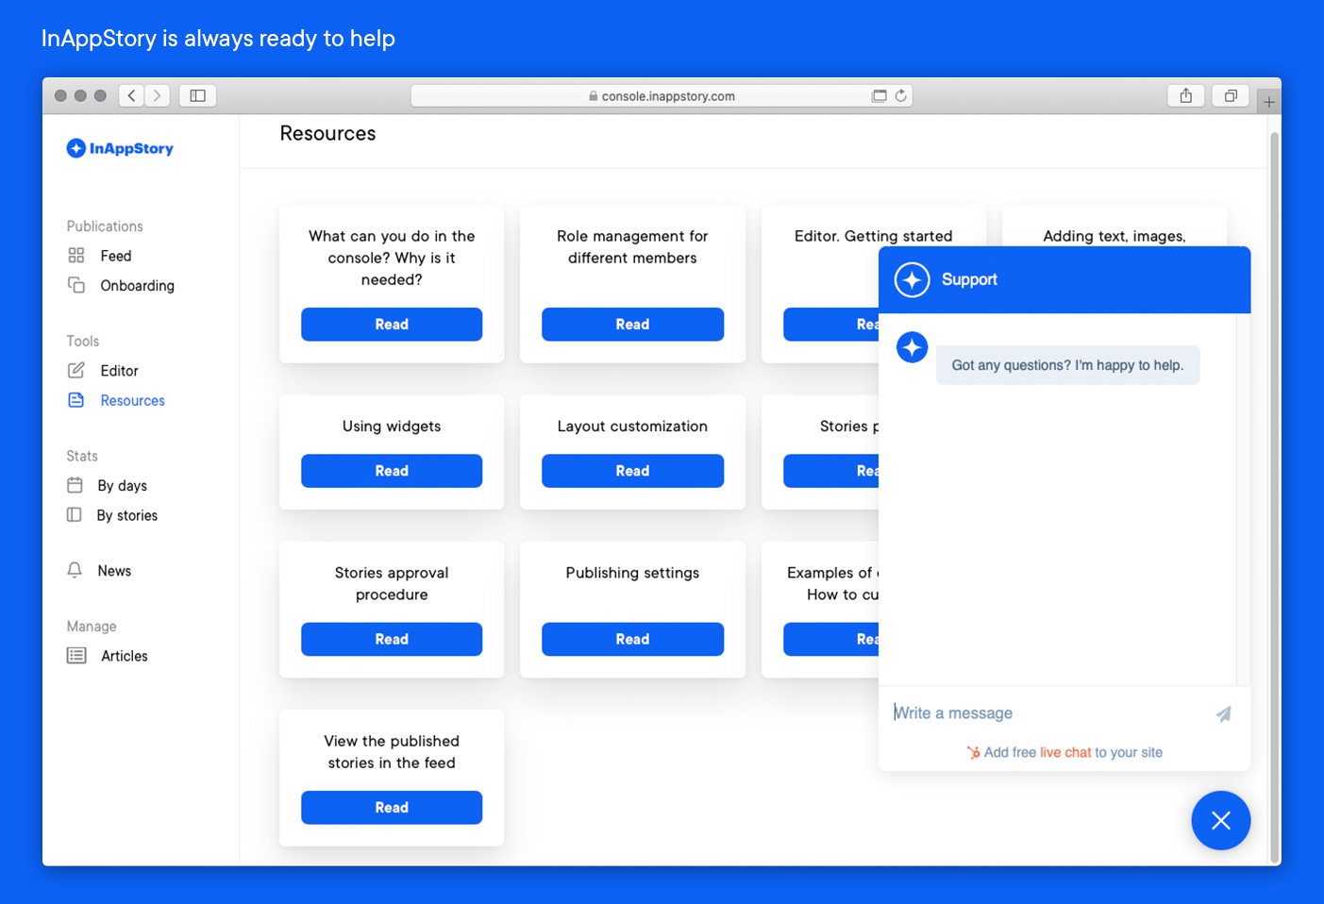Open By stories stats
Screen dimensions: 1324x904
pyautogui.click(x=127, y=515)
